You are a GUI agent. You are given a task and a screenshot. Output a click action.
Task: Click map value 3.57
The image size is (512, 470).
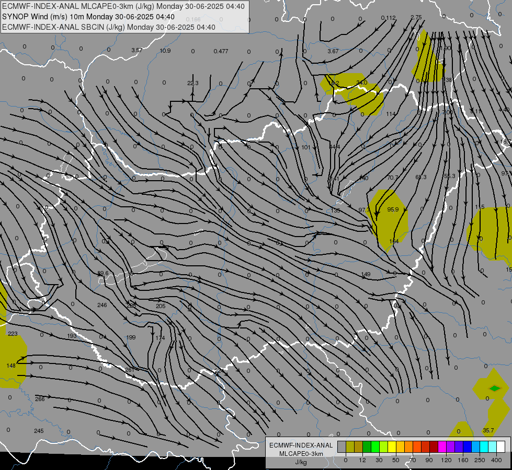(137, 50)
